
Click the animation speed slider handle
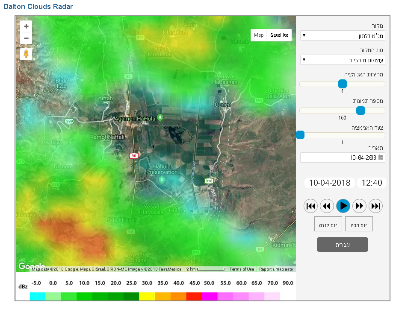342,84
